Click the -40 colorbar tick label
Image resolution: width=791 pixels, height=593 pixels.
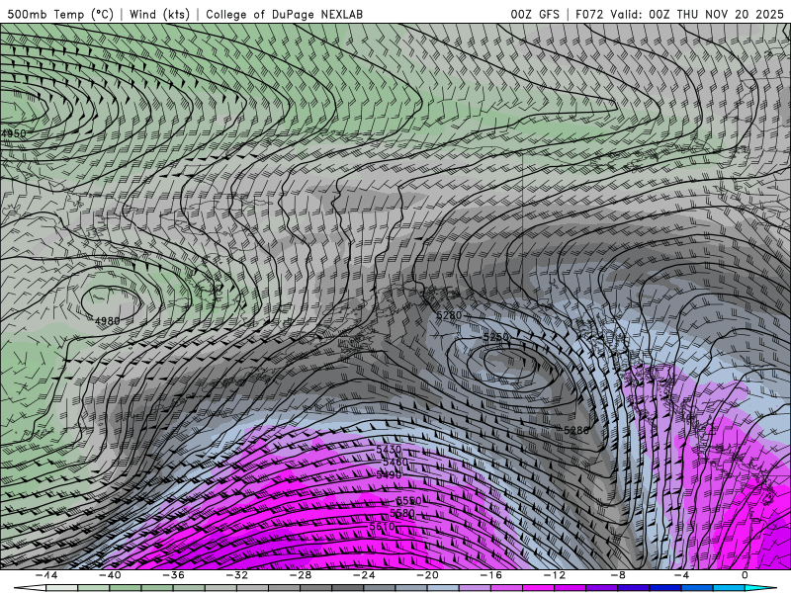point(110,575)
